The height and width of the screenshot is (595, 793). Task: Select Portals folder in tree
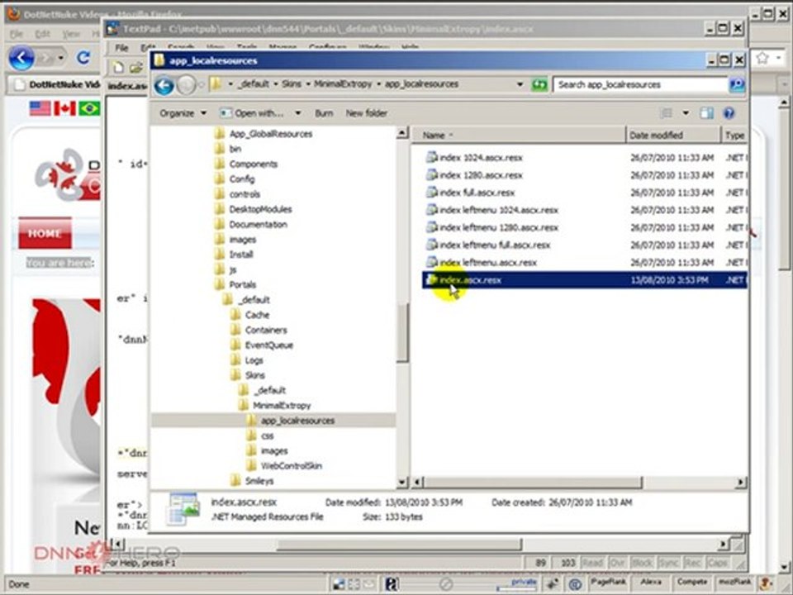tap(235, 285)
